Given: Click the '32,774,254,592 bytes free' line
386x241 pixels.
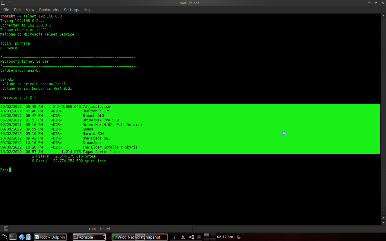Looking at the screenshot, I should pyautogui.click(x=79, y=161).
